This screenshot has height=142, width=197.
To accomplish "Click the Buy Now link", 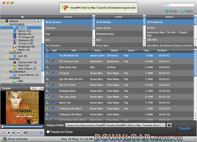I will pos(173,11).
